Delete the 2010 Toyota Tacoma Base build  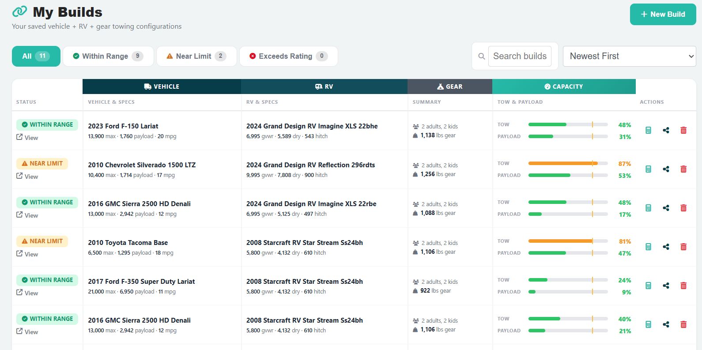tap(683, 247)
